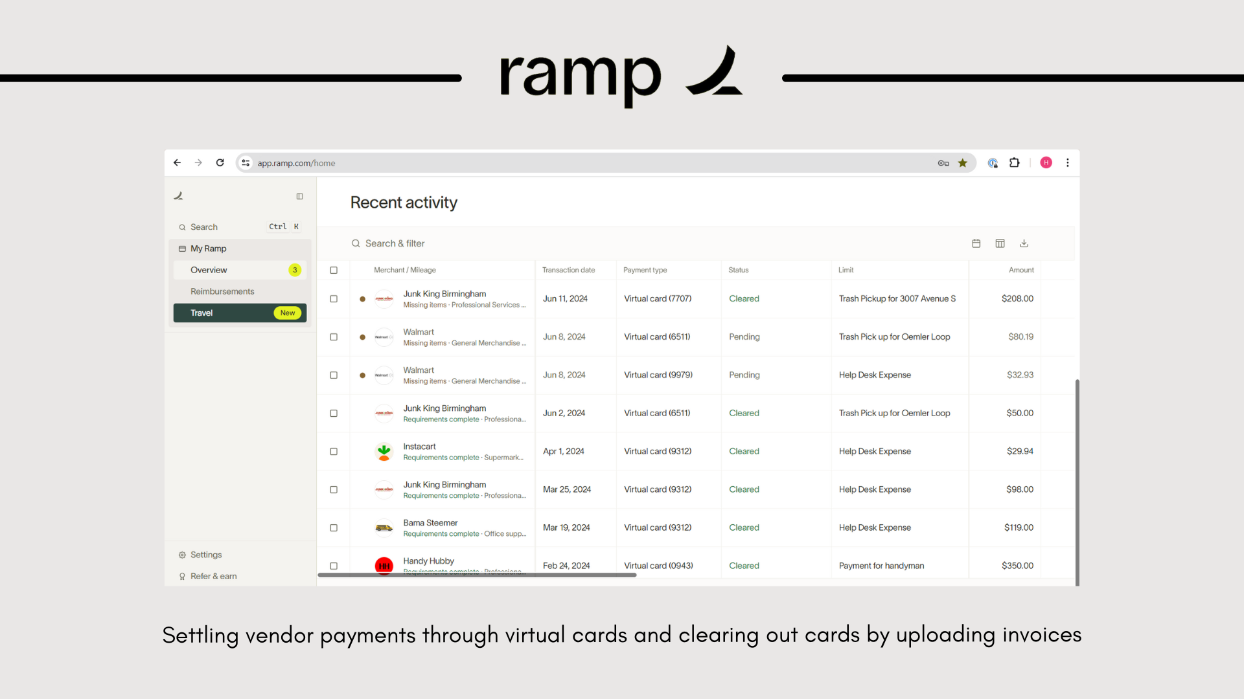This screenshot has height=699, width=1244.
Task: Check the Instacart transaction checkbox
Action: pyautogui.click(x=334, y=452)
